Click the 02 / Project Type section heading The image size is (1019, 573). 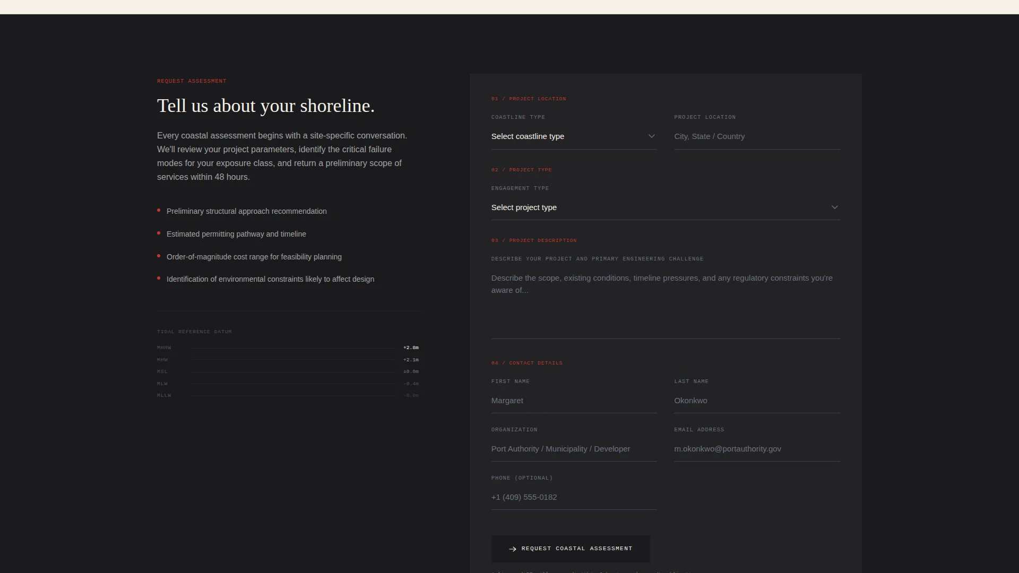[521, 170]
